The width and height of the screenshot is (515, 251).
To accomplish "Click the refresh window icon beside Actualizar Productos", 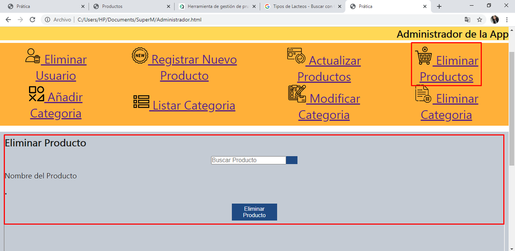I will click(x=297, y=56).
